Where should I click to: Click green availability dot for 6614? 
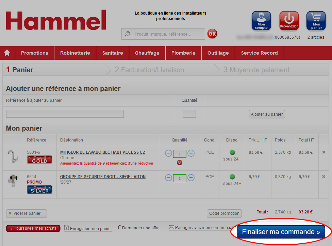pyautogui.click(x=232, y=177)
